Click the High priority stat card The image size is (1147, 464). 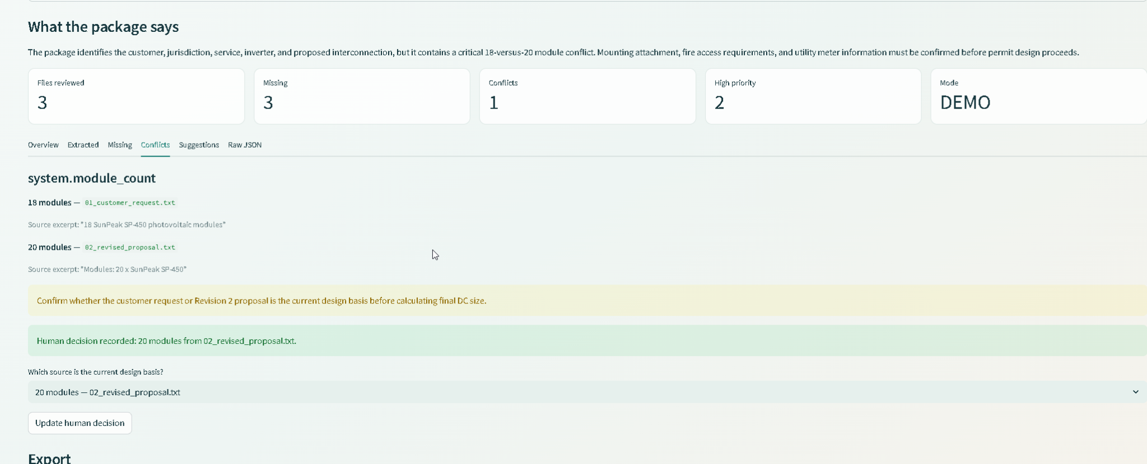(x=813, y=96)
